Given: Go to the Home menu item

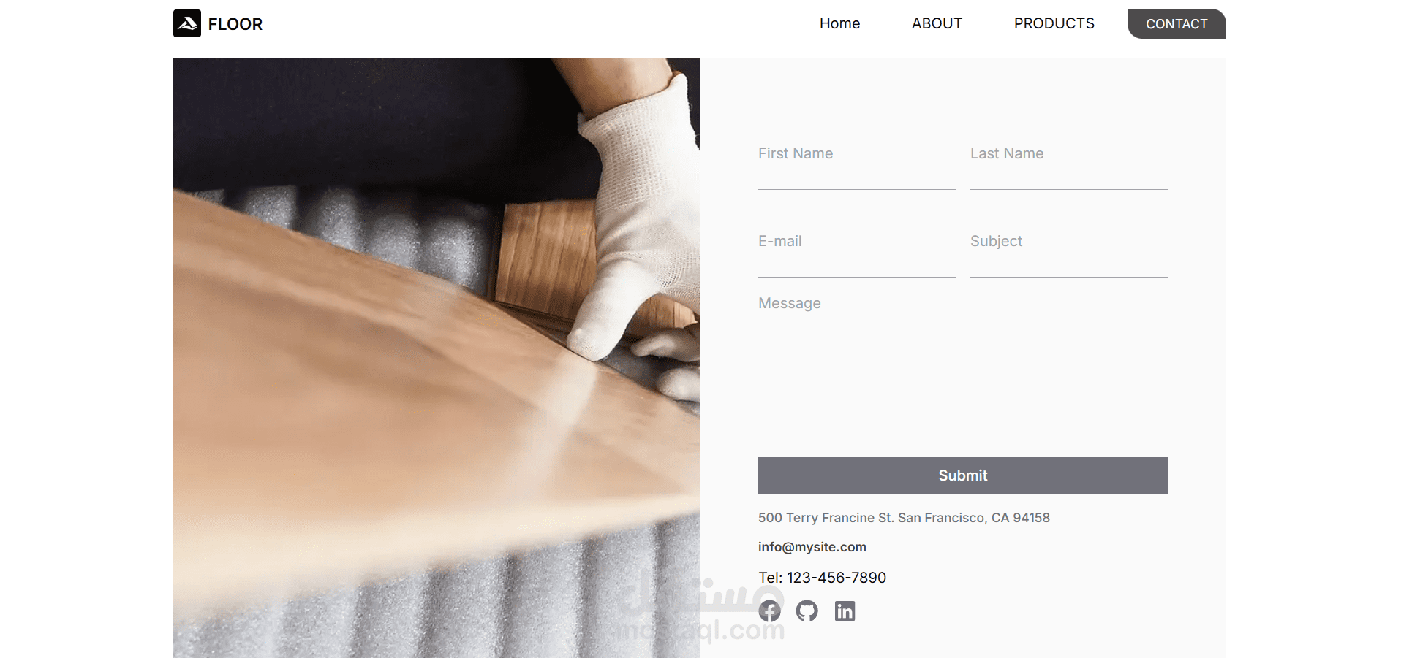Looking at the screenshot, I should (839, 23).
